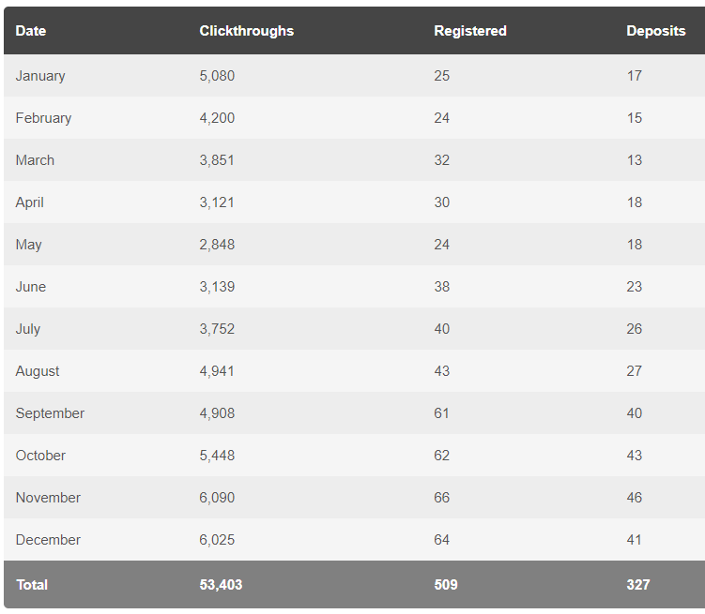This screenshot has width=705, height=614.
Task: Click May clickthroughs value 2,848
Action: (217, 245)
